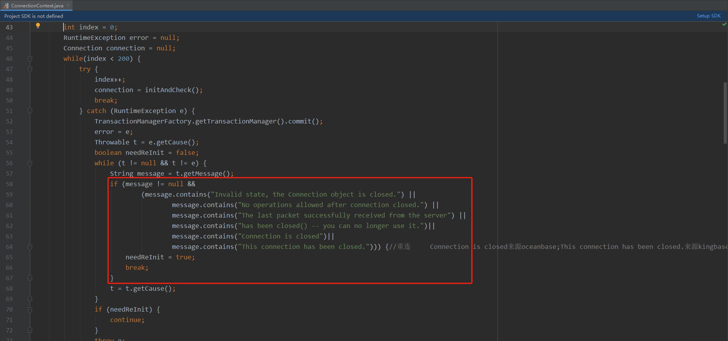Click fold marker on line 64
Screen dimensions: 728x341
[x=30, y=247]
